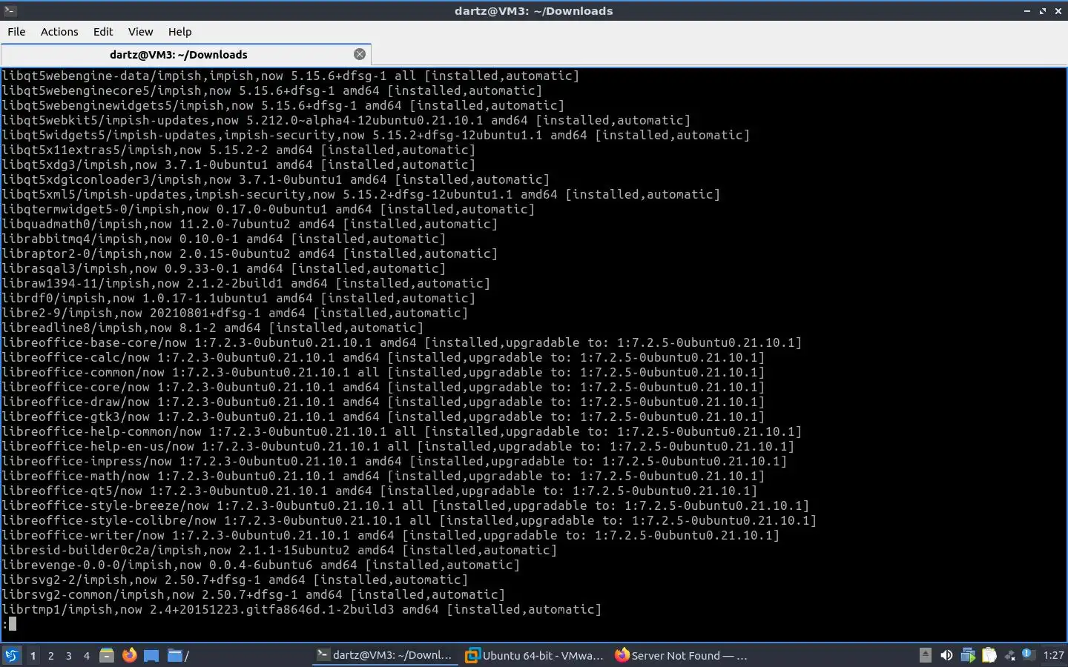Click the libqt5xdgiconloader3 package line

pos(276,179)
